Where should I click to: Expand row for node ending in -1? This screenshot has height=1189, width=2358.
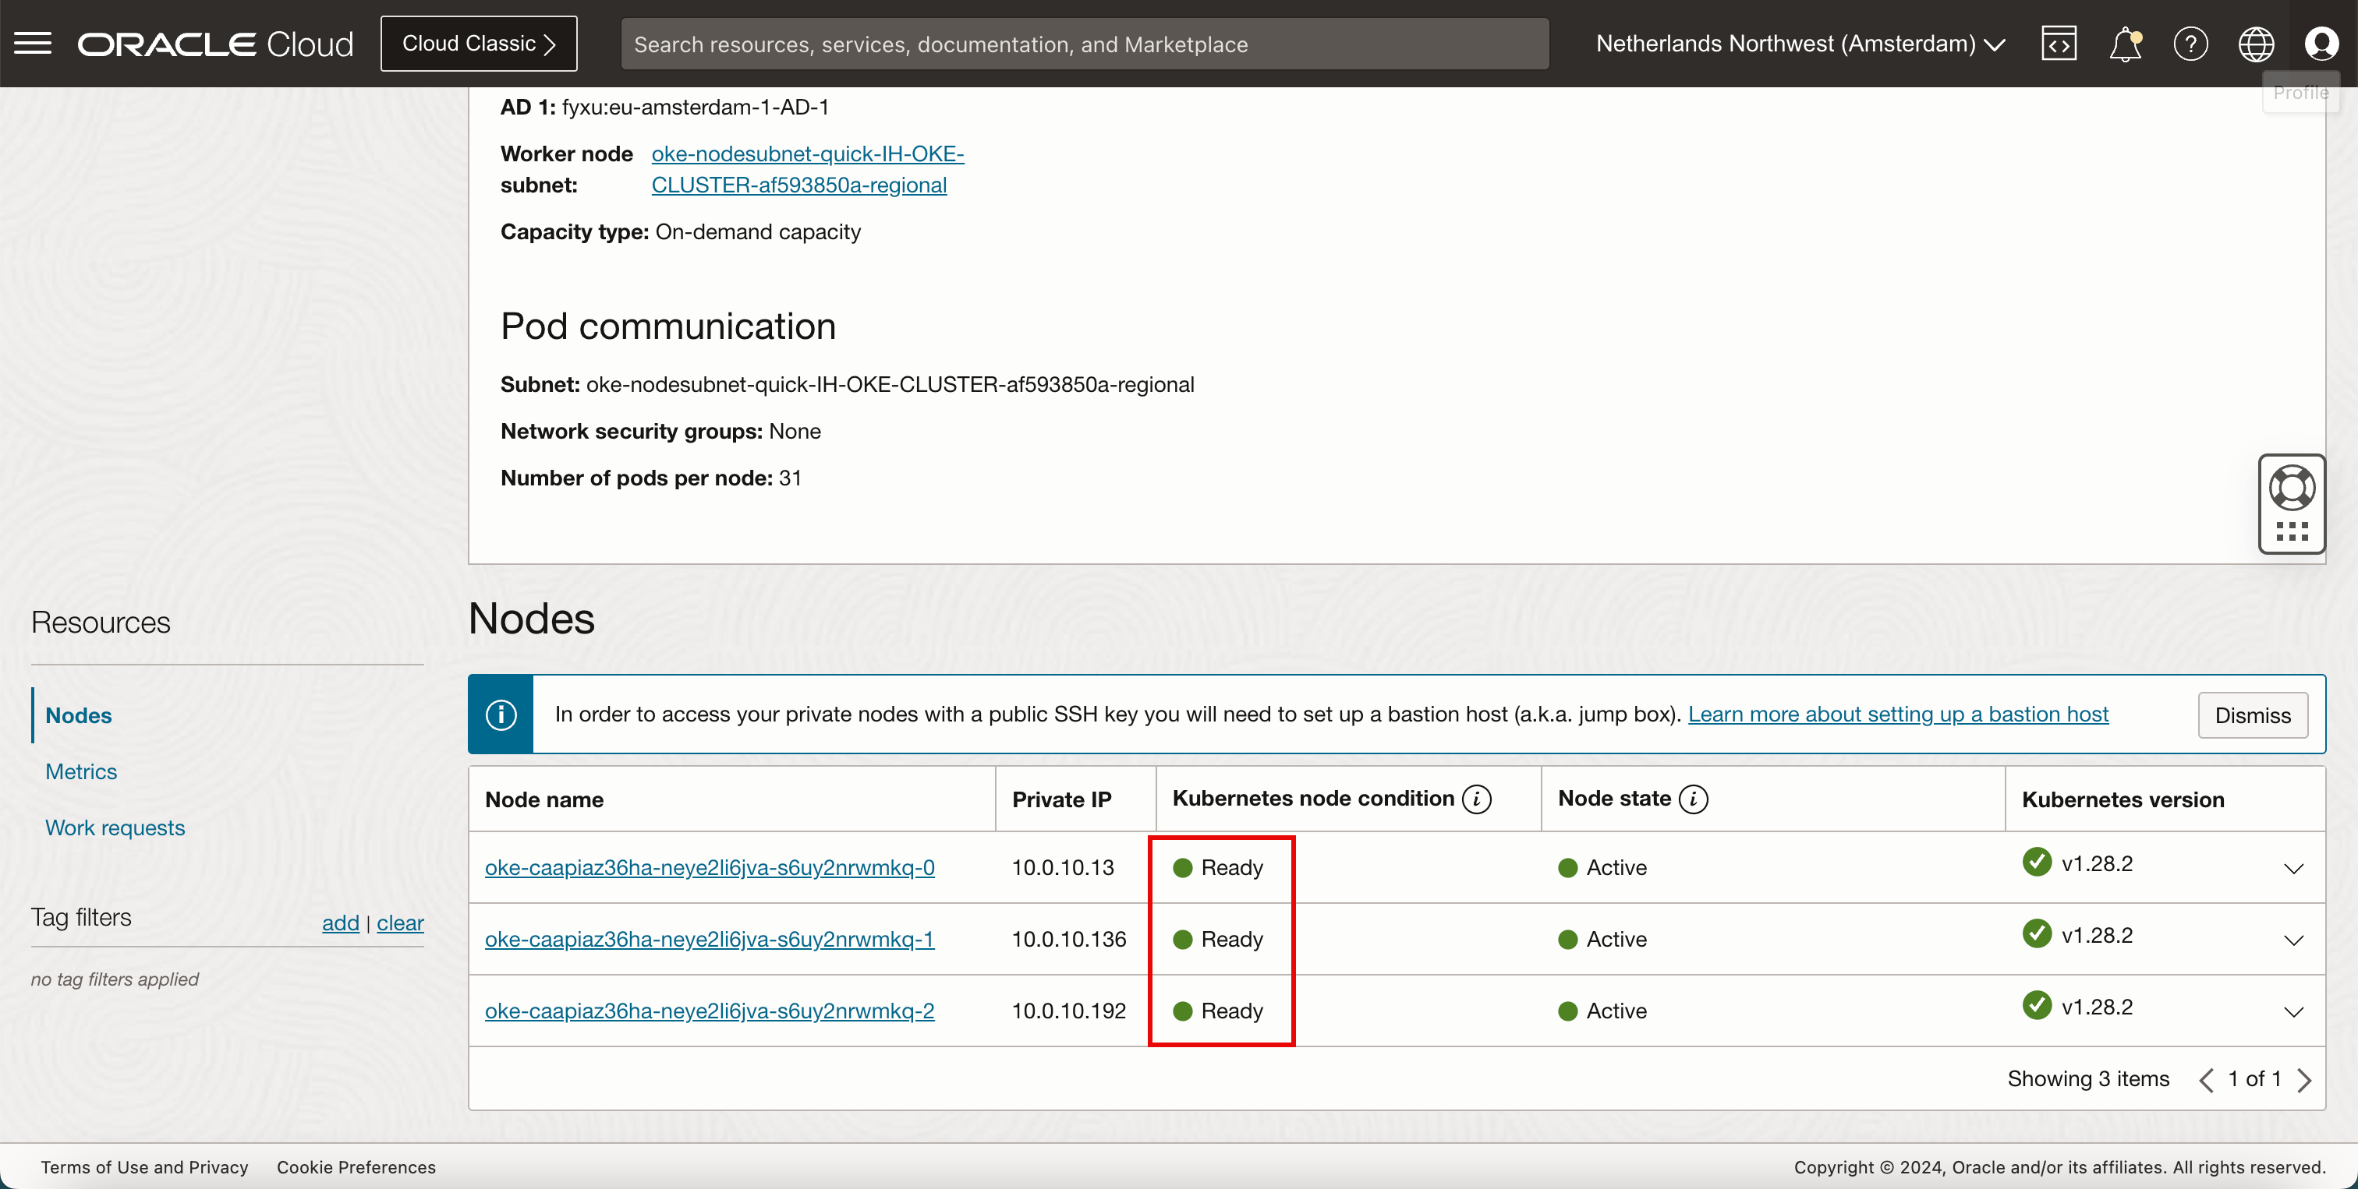(x=2293, y=940)
